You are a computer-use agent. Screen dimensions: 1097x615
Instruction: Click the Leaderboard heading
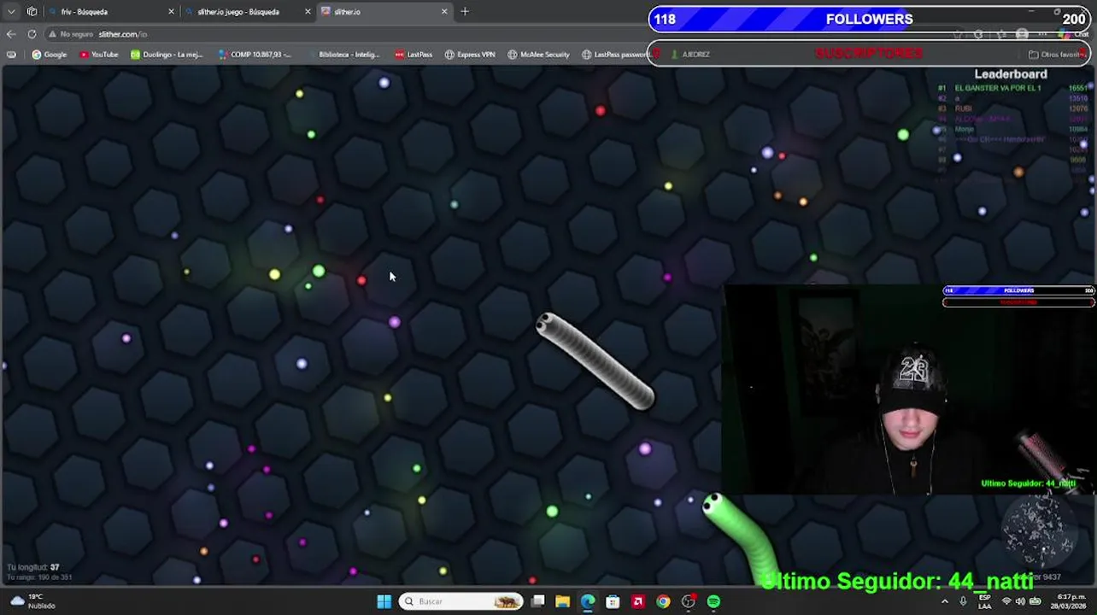(1011, 74)
